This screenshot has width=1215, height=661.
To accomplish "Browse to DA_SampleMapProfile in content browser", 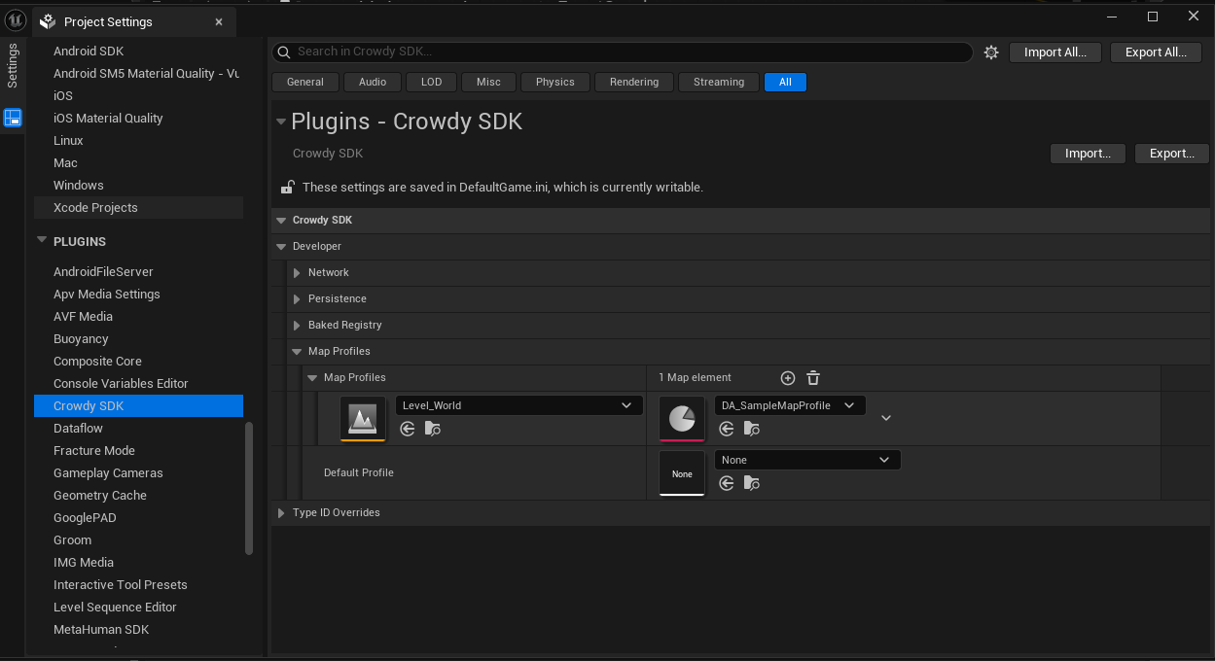I will pyautogui.click(x=751, y=429).
